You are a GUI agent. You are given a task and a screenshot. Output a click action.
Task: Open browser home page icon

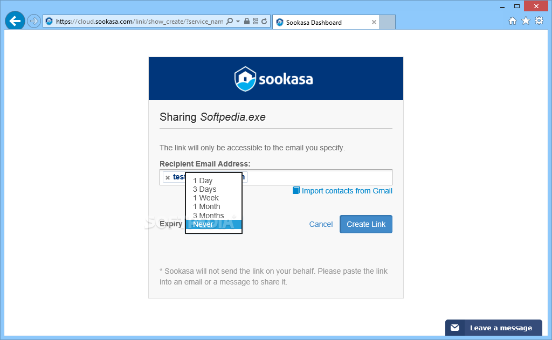click(513, 21)
